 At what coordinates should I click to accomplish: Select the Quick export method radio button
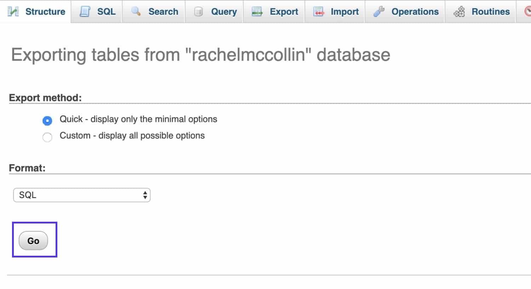coord(47,120)
